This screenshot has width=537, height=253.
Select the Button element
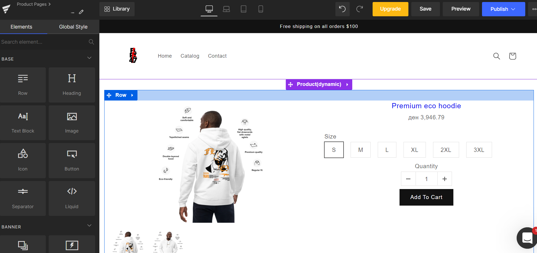coord(72,160)
